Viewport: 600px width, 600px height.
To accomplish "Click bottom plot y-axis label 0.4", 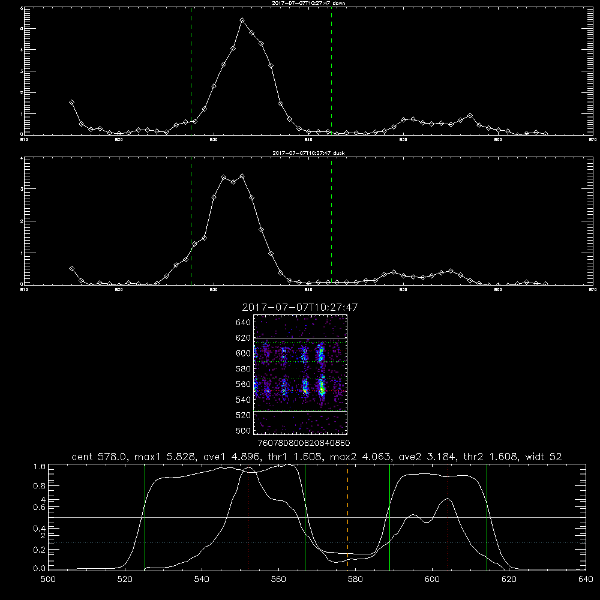I will click(40, 529).
